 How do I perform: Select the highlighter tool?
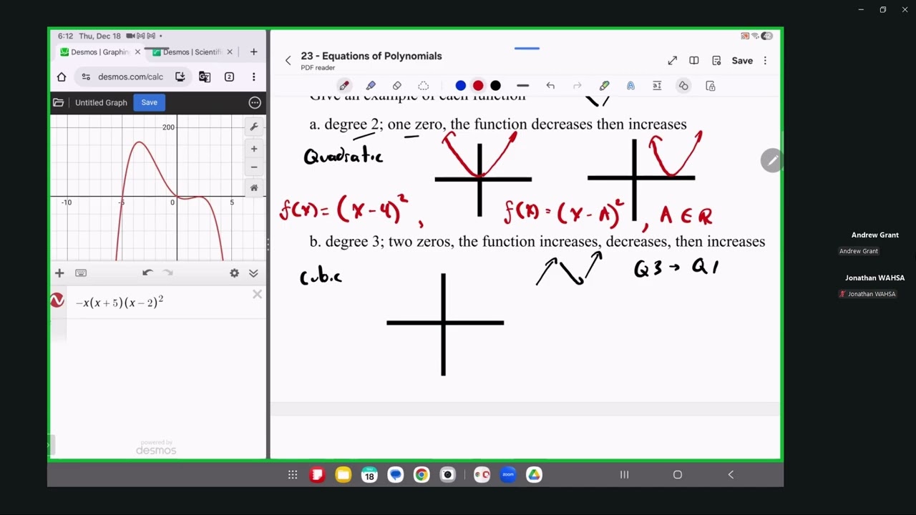click(371, 86)
